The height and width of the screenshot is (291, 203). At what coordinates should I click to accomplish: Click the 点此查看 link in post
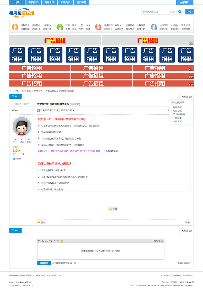click(83, 177)
